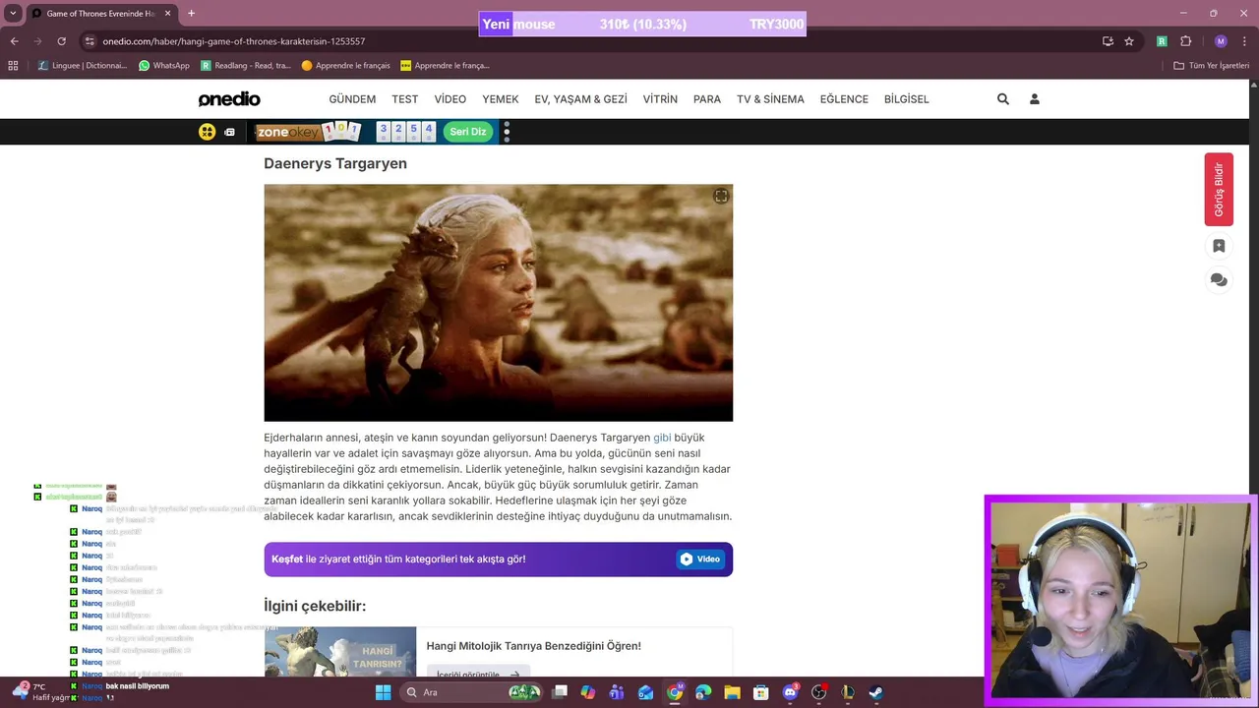This screenshot has width=1259, height=708.
Task: Go back with the browser back arrow
Action: click(14, 41)
